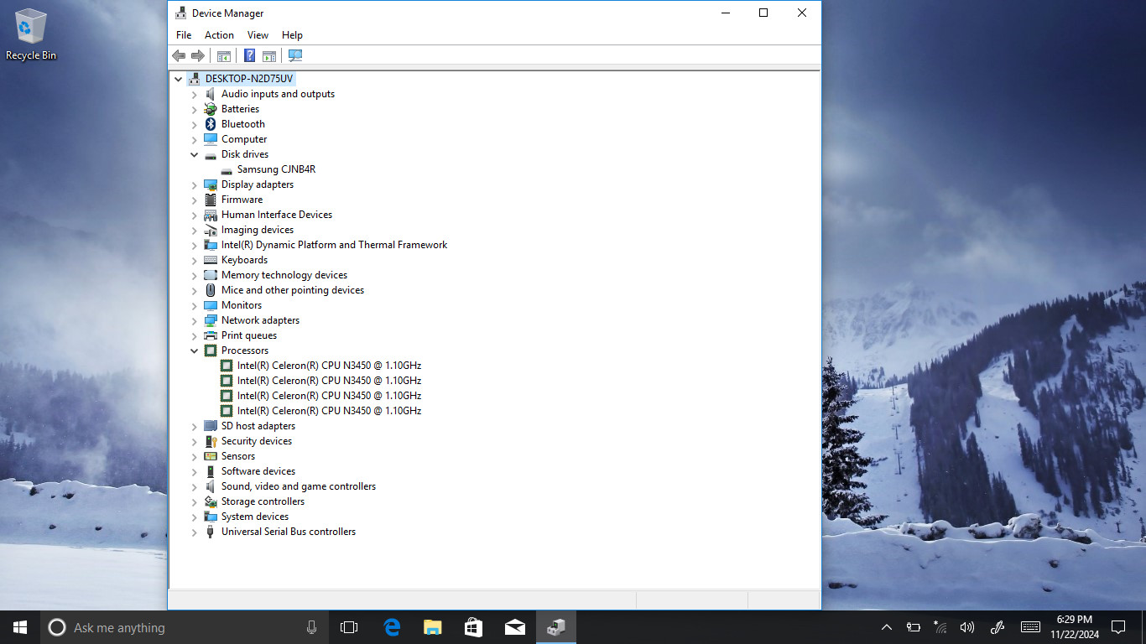Click the Back arrow toolbar icon
1146x644 pixels.
coord(179,55)
